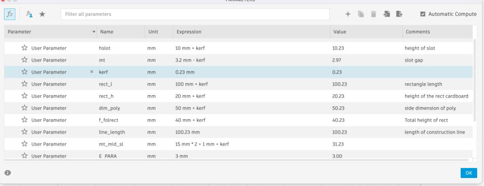Click the import parameters icon
484x186 pixels.
(386, 14)
